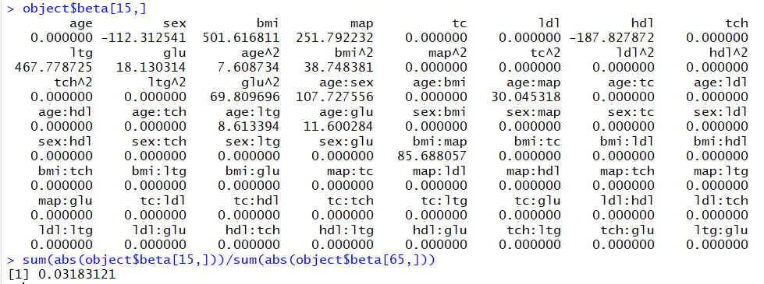Image resolution: width=764 pixels, height=284 pixels.
Task: Click the header label hdl^2
Action: 728,52
